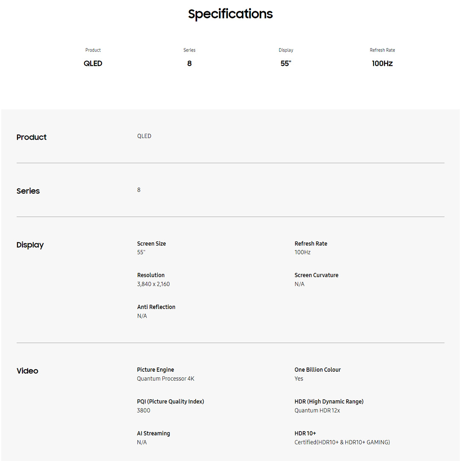
Task: Click the Specifications page heading
Action: tap(230, 14)
